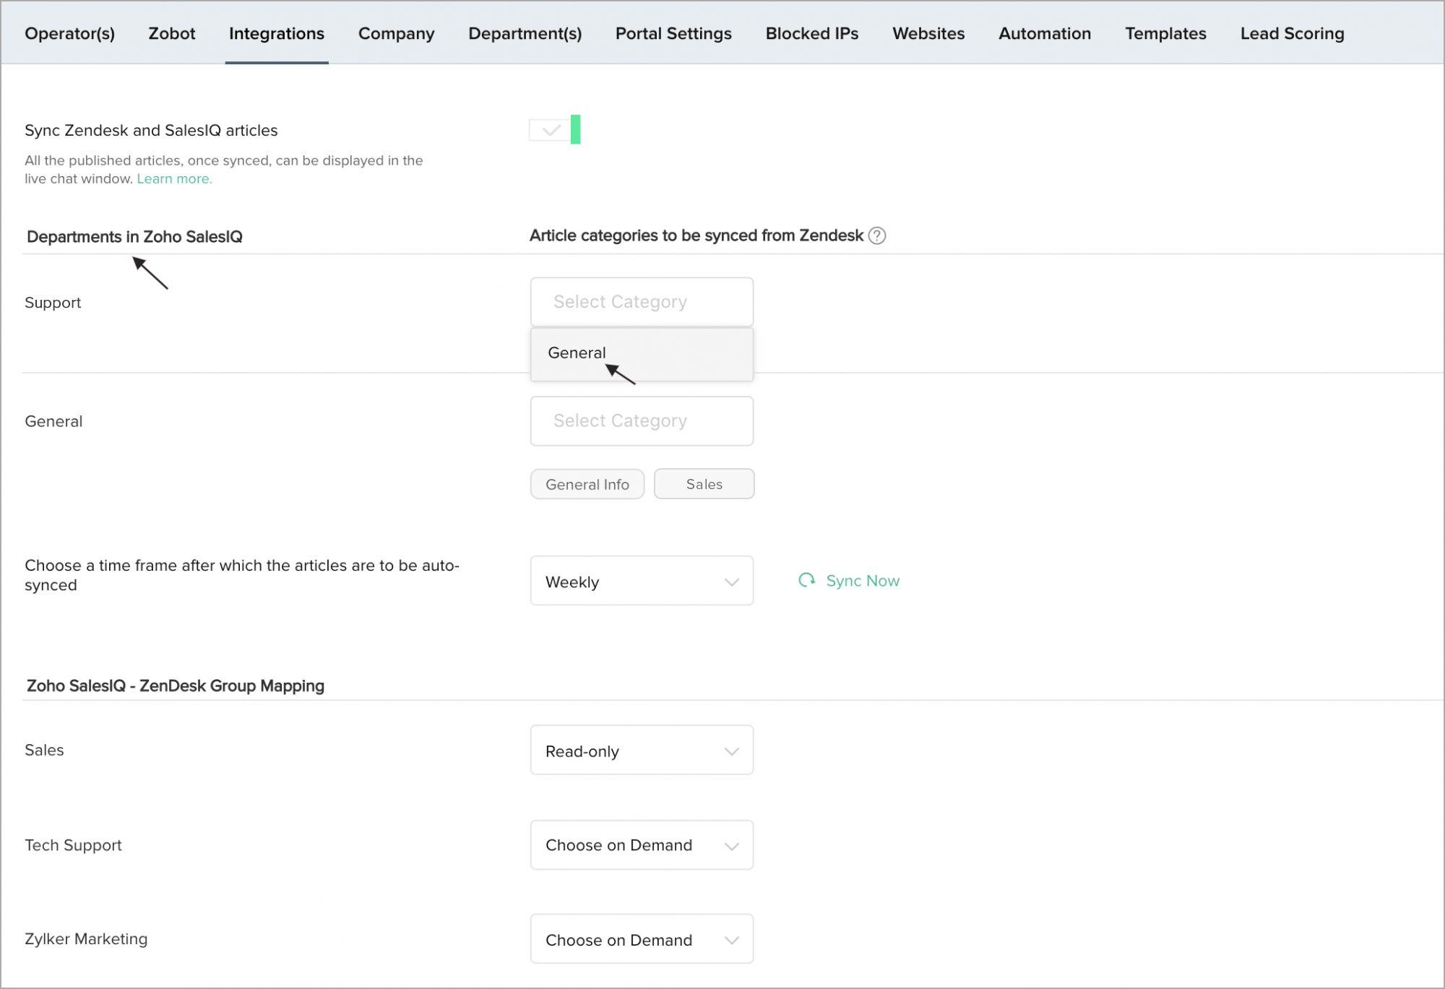Click the General Info category tag
Viewport: 1445px width, 989px height.
(587, 484)
